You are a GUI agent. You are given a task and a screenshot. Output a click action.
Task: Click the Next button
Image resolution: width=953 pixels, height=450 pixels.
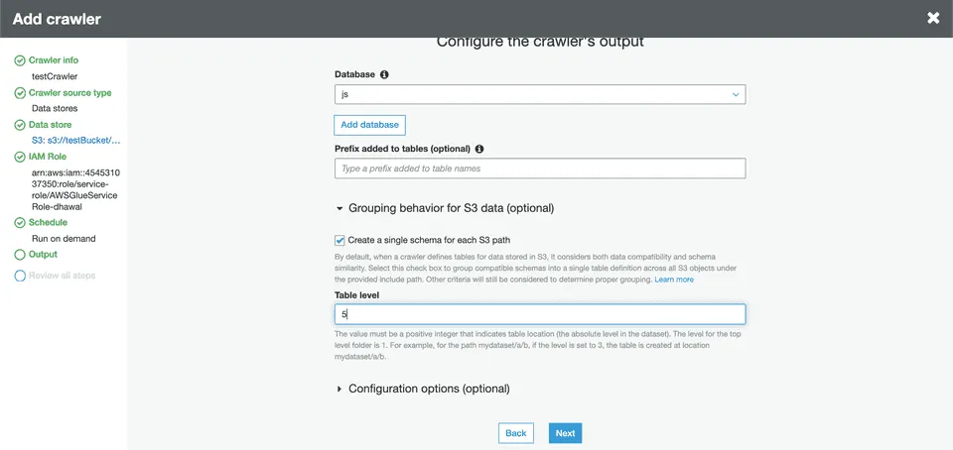coord(565,433)
